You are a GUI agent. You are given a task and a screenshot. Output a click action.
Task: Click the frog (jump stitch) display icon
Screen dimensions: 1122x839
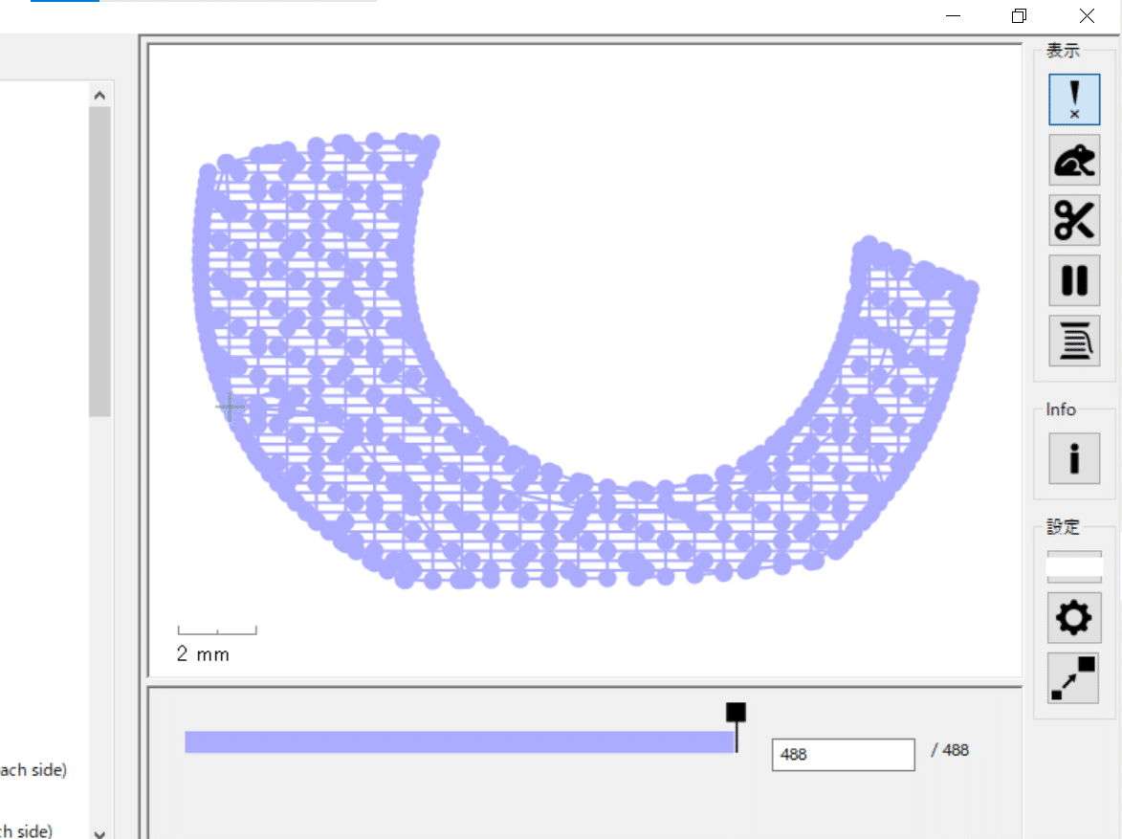coord(1074,160)
